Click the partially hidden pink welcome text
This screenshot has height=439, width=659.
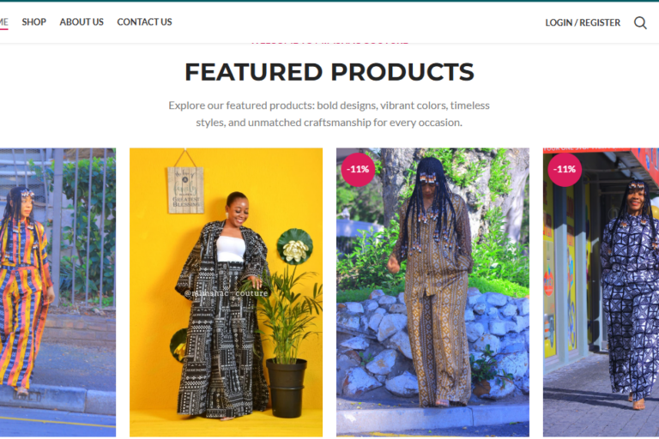pyautogui.click(x=329, y=42)
